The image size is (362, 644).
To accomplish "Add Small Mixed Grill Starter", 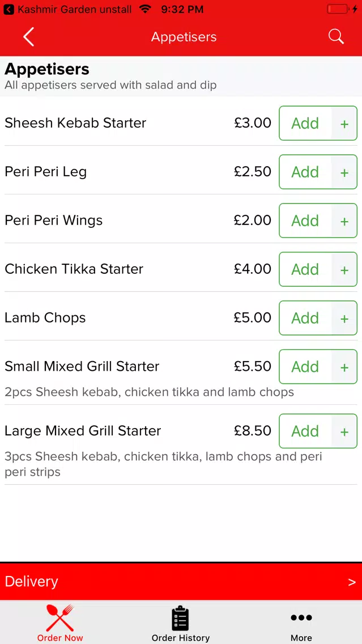I will tap(305, 367).
